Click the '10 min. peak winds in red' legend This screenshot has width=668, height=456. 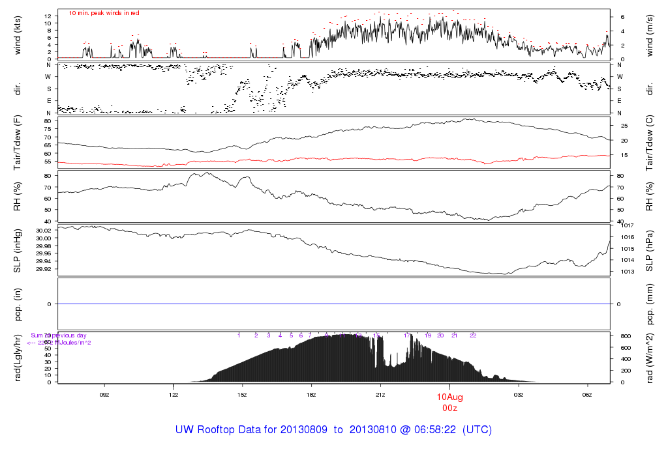coord(104,13)
